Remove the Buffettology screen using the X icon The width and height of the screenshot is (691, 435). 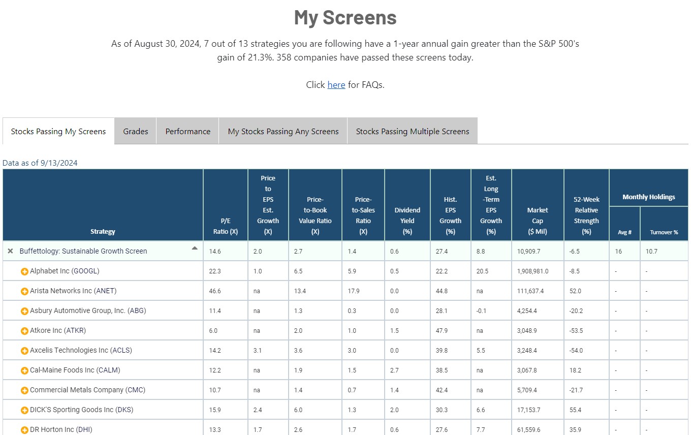[x=10, y=251]
